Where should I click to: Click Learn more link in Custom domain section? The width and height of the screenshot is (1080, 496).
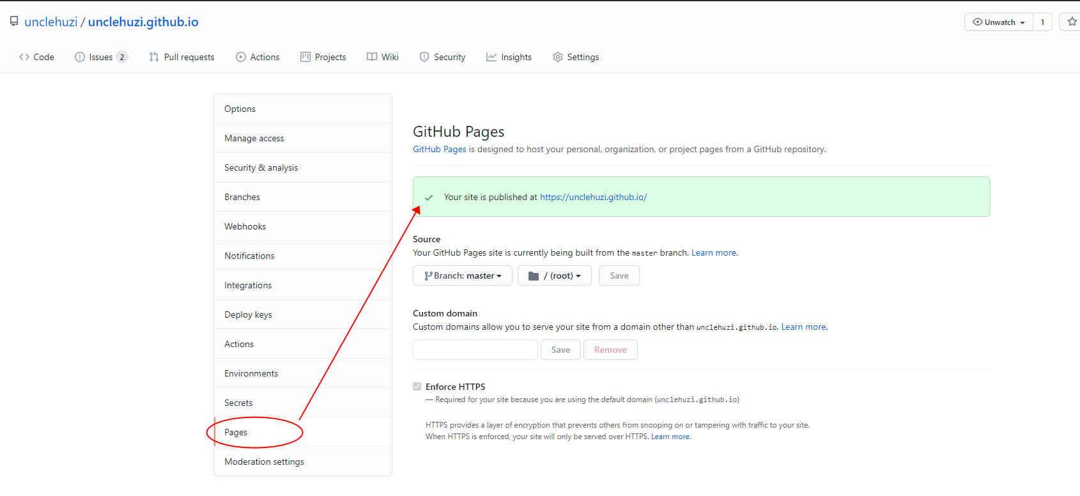pyautogui.click(x=803, y=327)
